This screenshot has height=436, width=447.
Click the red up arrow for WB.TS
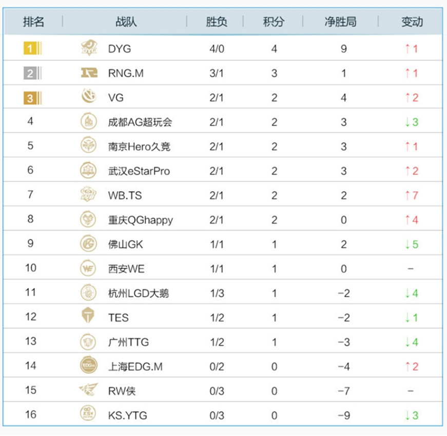pos(407,195)
